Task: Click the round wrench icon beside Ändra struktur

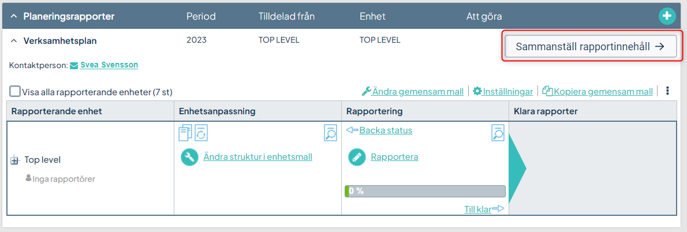Action: [x=190, y=157]
